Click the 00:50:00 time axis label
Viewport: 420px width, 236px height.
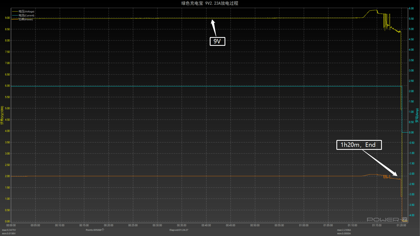coord(255,225)
